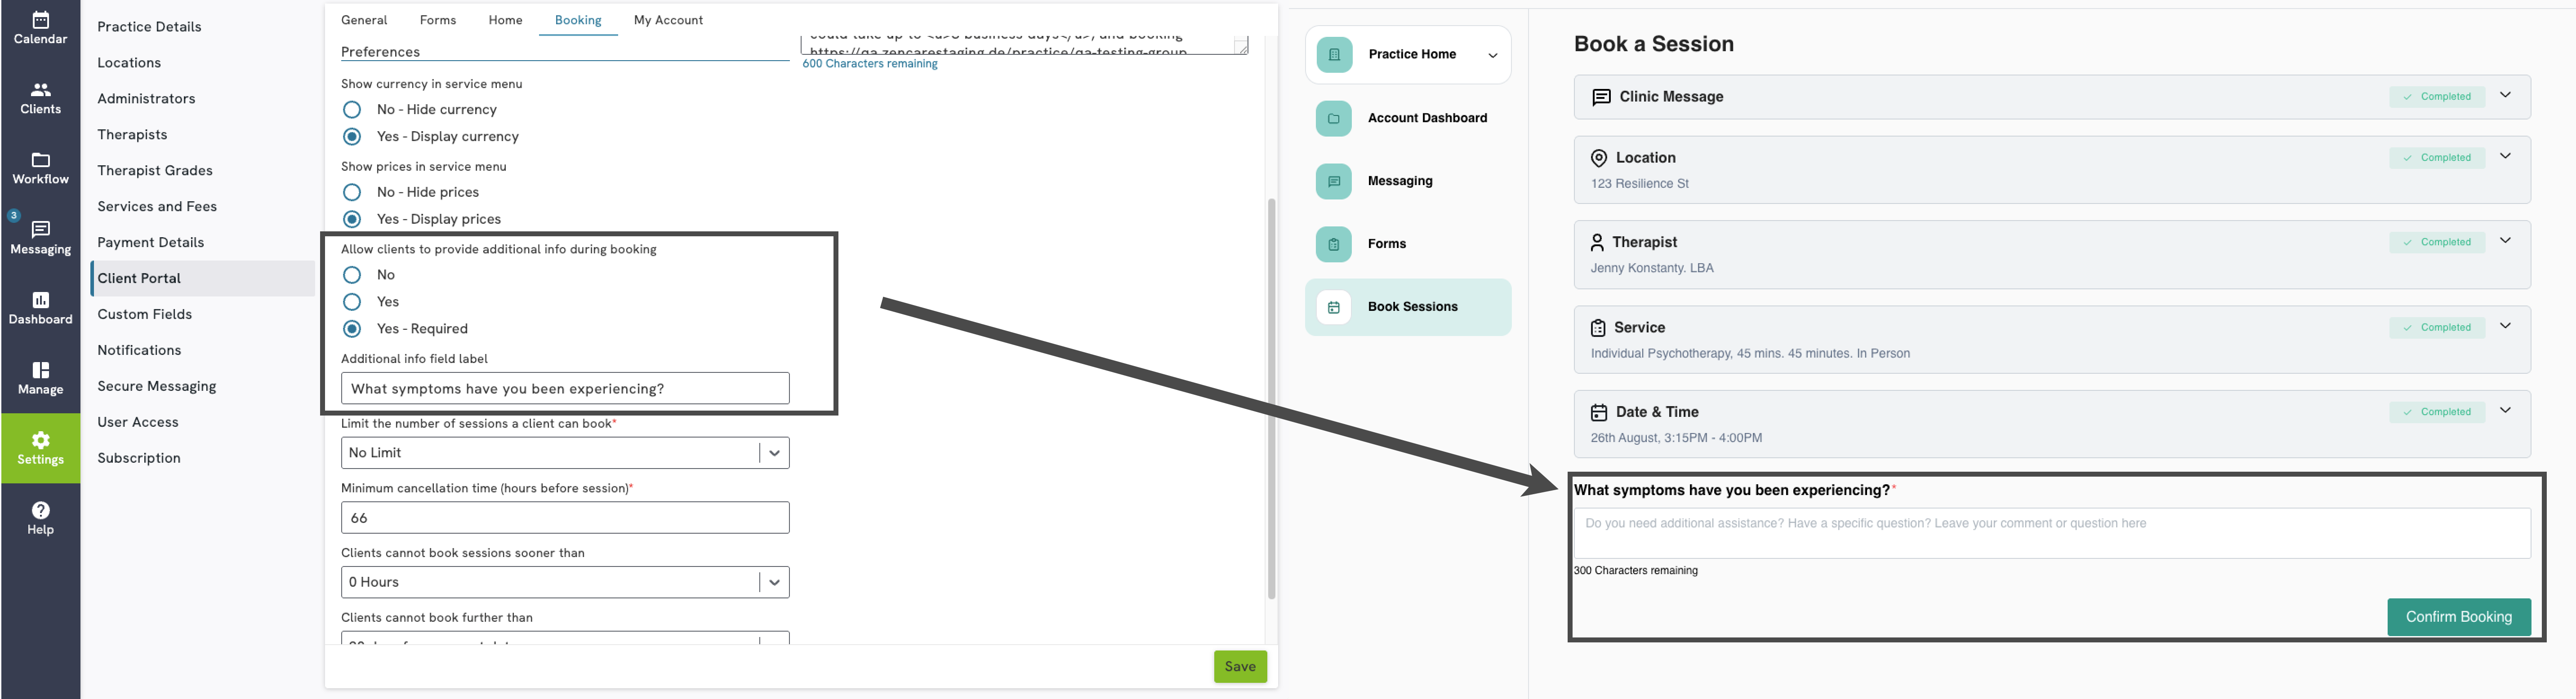Image resolution: width=2576 pixels, height=699 pixels.
Task: Open the session limit 'No Limit' dropdown
Action: coord(565,452)
